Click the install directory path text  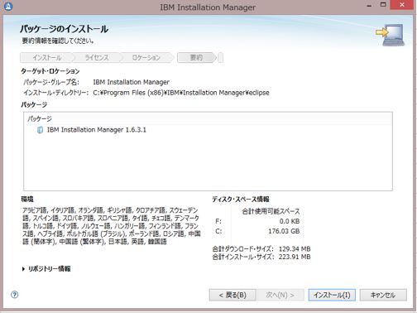point(181,93)
